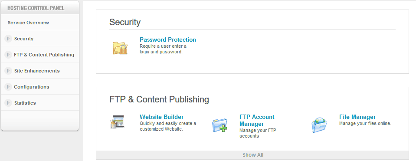Expand the Statistics sidebar arrow
Viewport: 416px width, 161px height.
point(8,103)
